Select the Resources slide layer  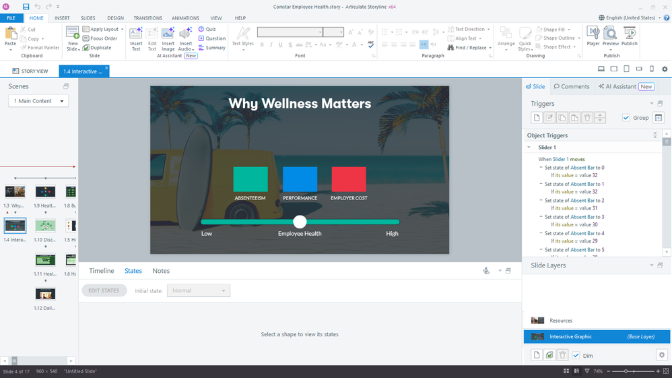(560, 321)
